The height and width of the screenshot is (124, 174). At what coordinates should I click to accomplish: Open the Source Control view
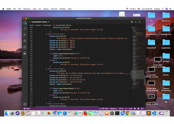pyautogui.click(x=25, y=35)
